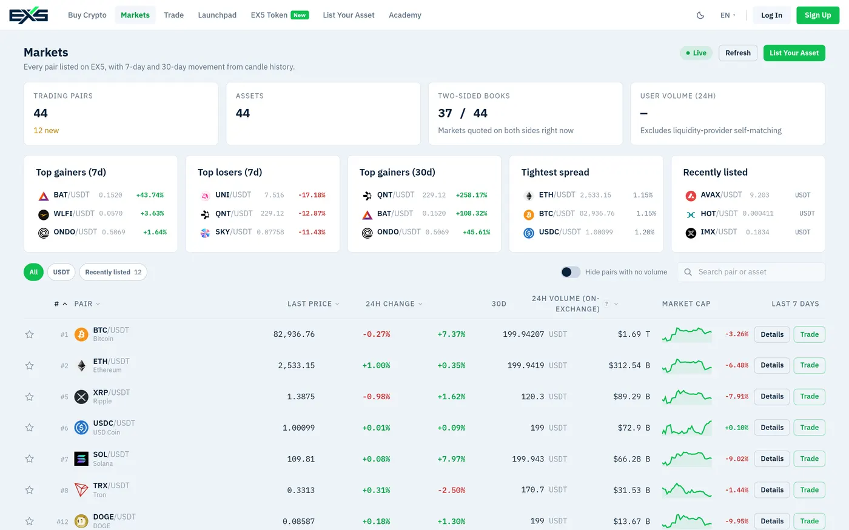Click BAT icon in Top gainers (7d)
This screenshot has height=530, width=849.
(44, 196)
